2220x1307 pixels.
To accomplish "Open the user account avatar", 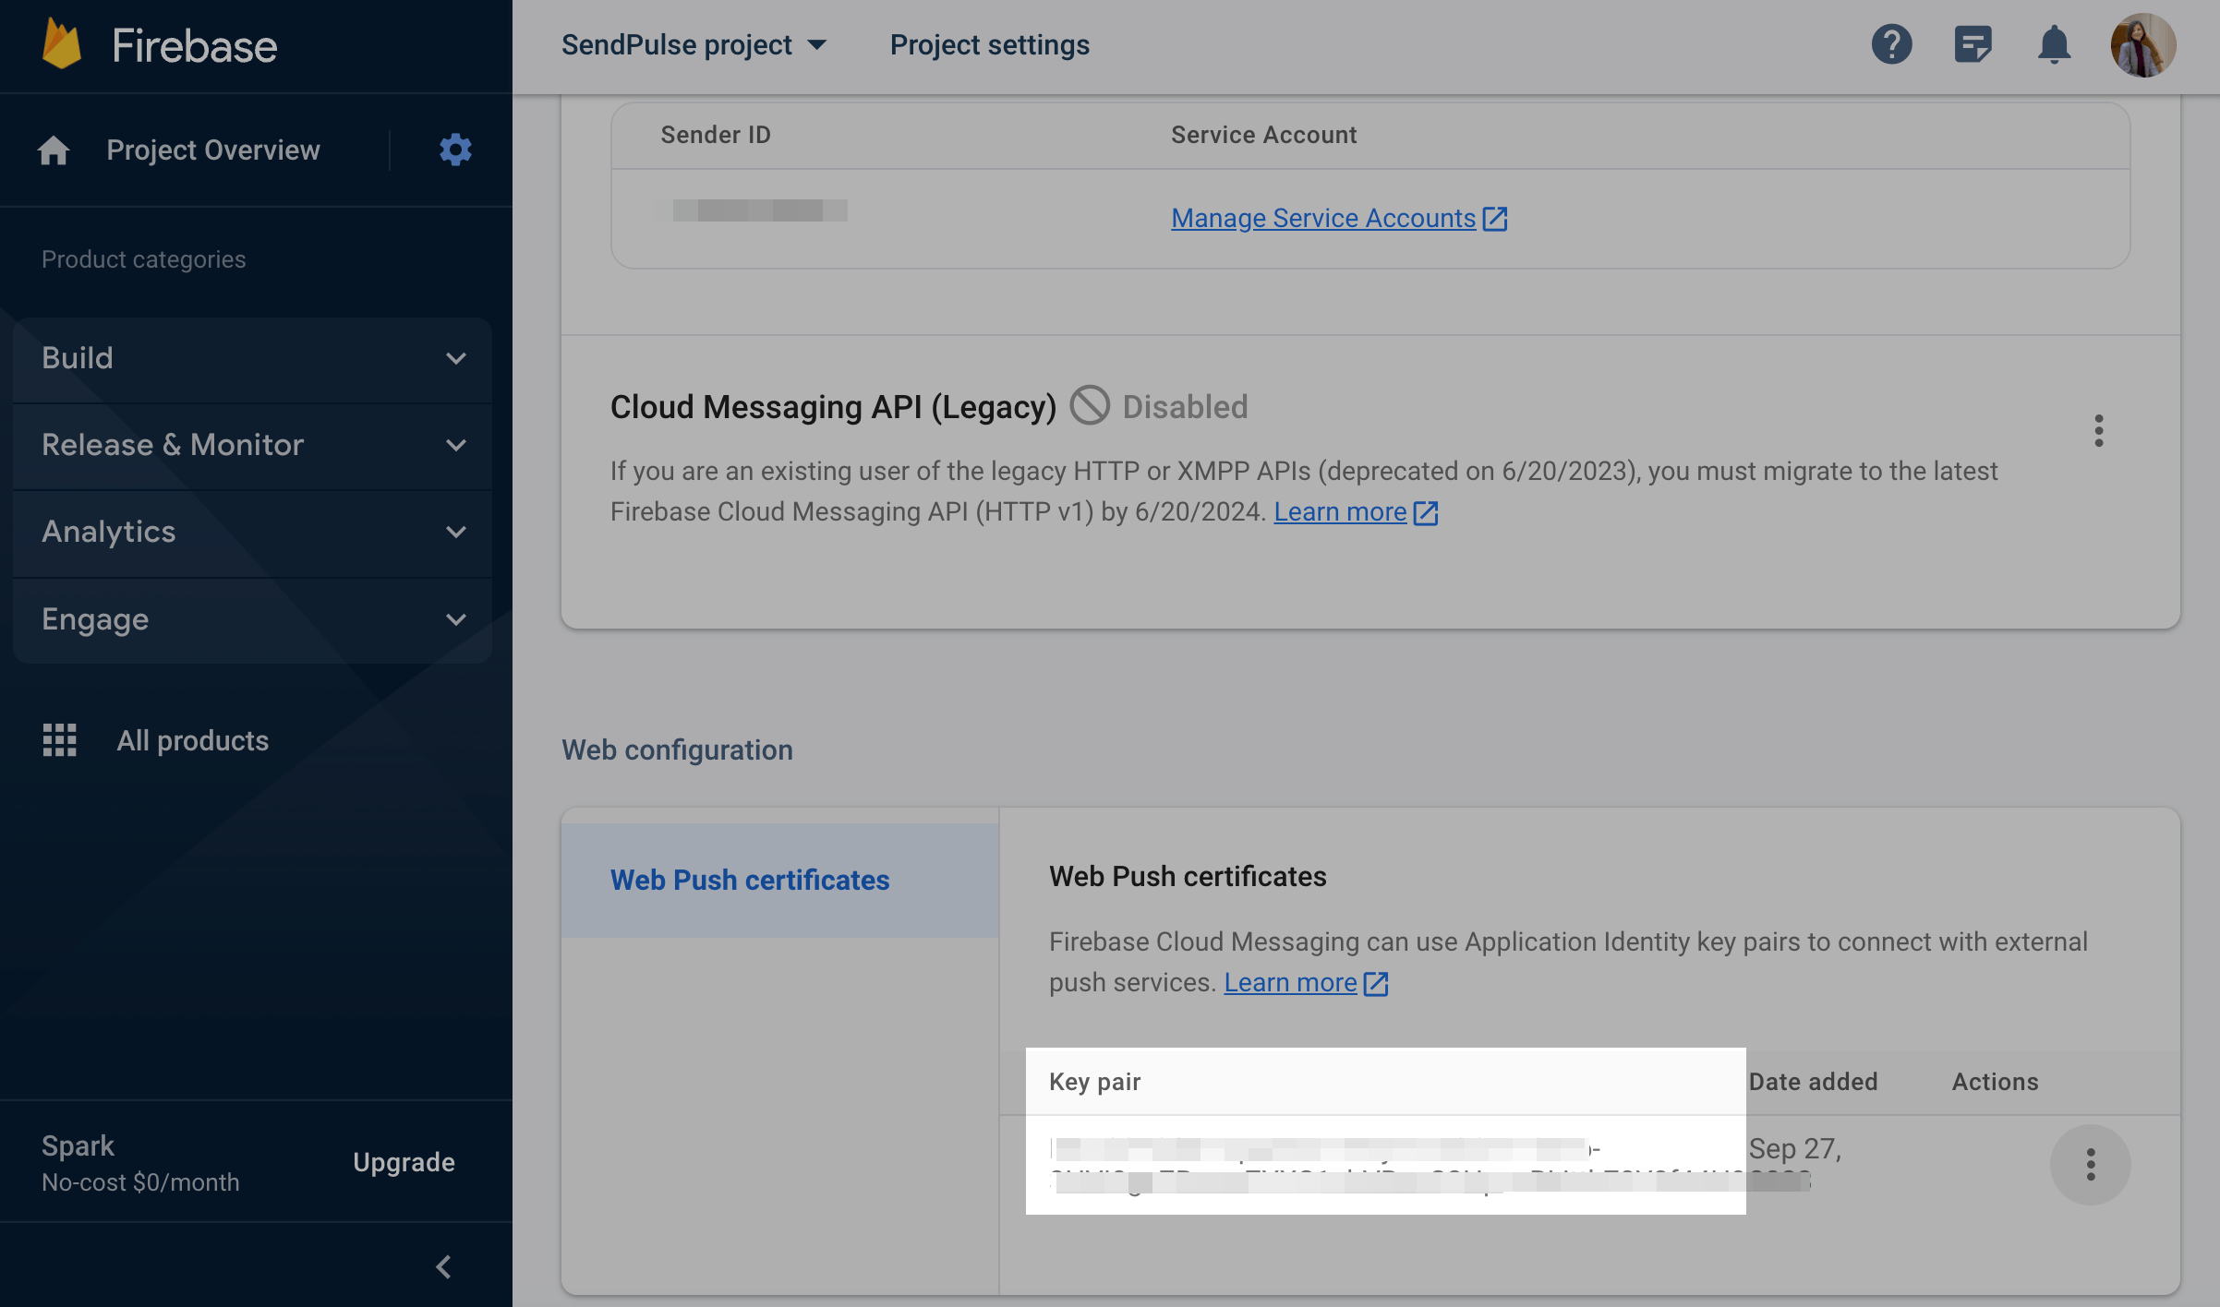I will point(2142,44).
